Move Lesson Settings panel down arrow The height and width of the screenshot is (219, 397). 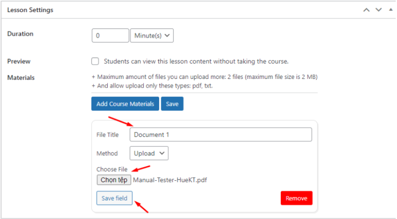point(379,10)
